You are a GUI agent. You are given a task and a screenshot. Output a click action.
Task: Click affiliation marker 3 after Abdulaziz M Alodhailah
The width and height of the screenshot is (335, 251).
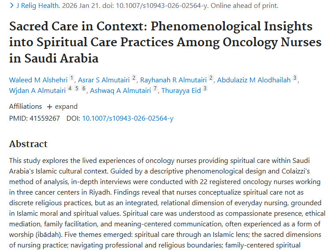295,79
